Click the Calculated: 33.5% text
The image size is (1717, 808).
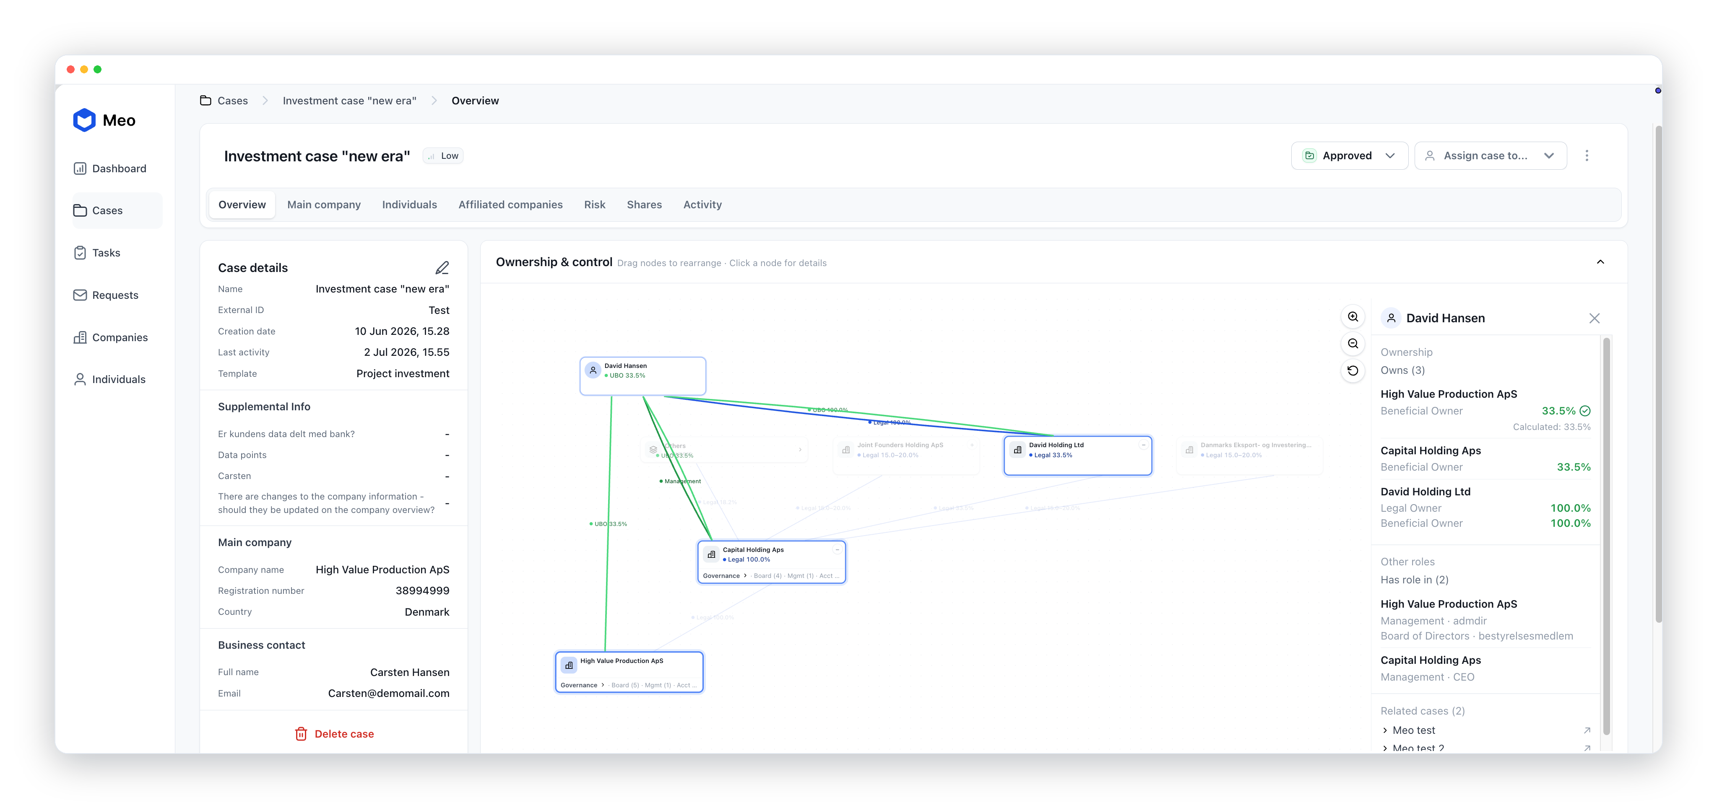click(1551, 427)
